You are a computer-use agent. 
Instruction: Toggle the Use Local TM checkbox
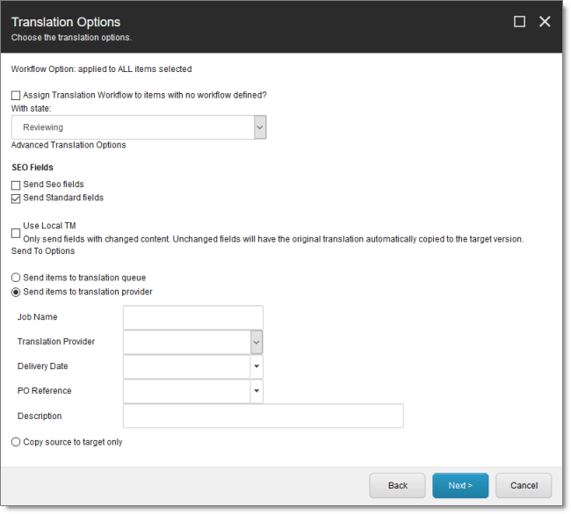click(x=16, y=233)
